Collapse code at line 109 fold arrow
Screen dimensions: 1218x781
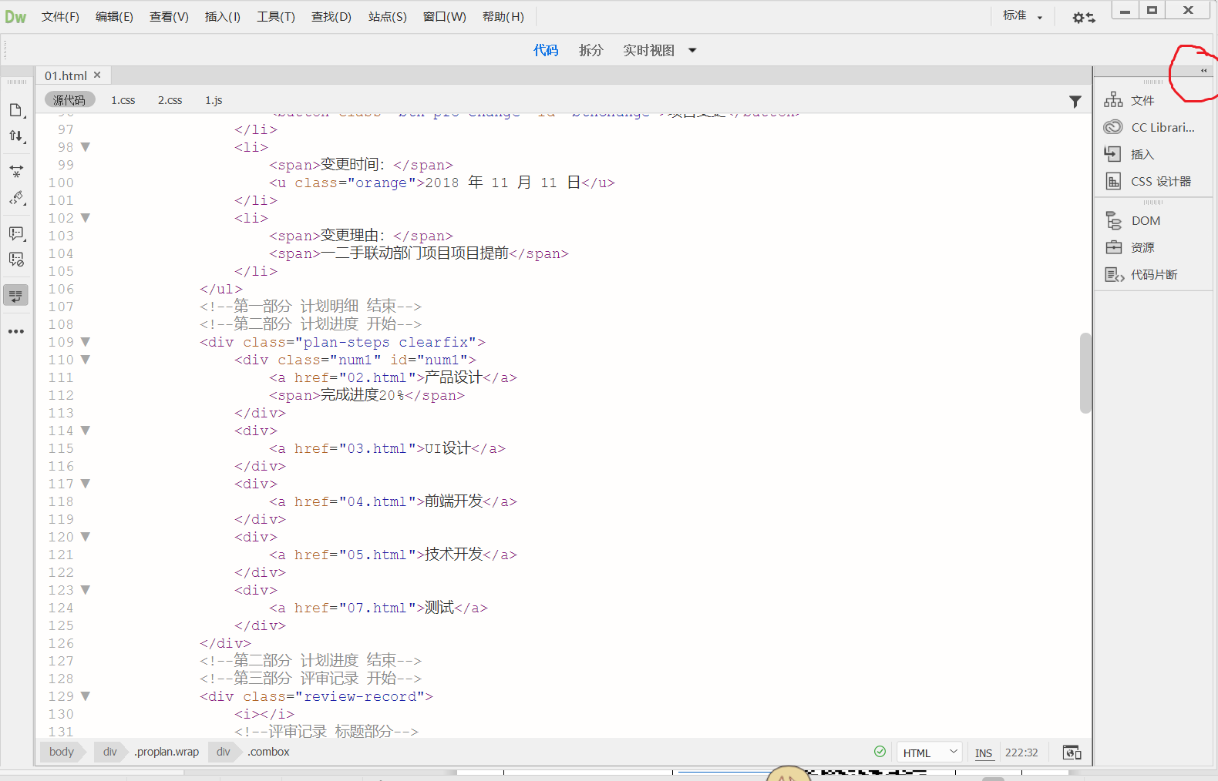[x=86, y=341]
